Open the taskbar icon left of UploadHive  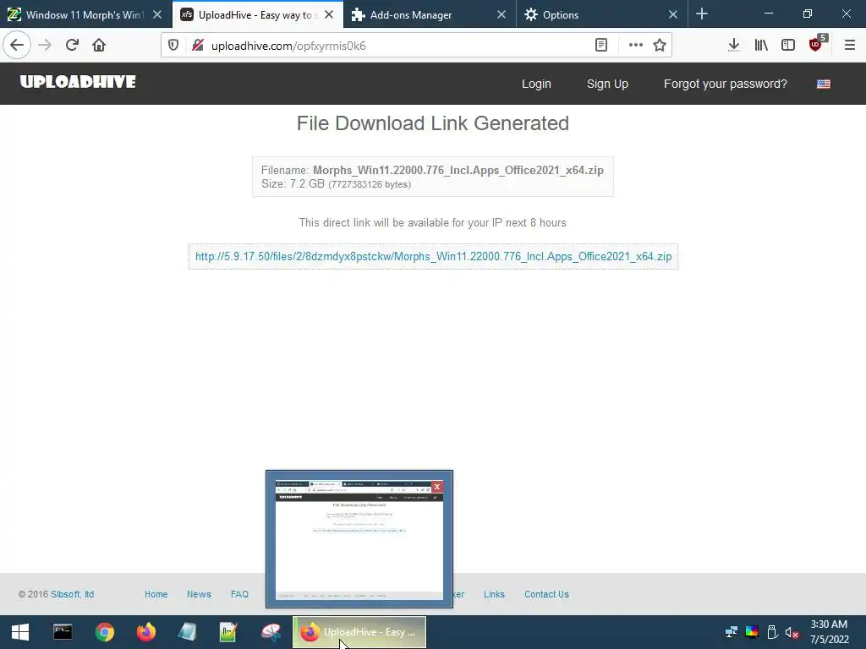coord(271,632)
